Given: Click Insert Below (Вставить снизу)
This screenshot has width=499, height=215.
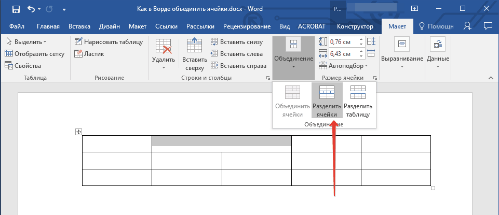Looking at the screenshot, I should [x=237, y=42].
